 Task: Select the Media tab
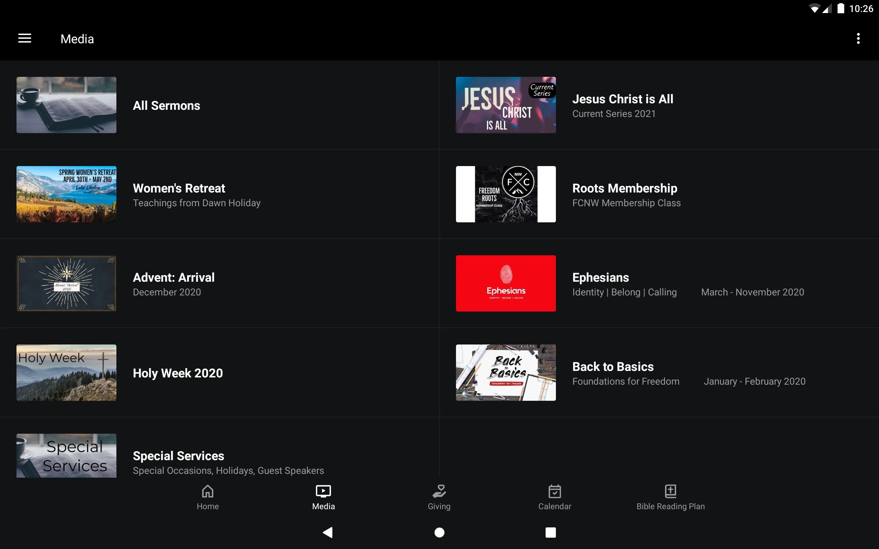[x=323, y=497]
